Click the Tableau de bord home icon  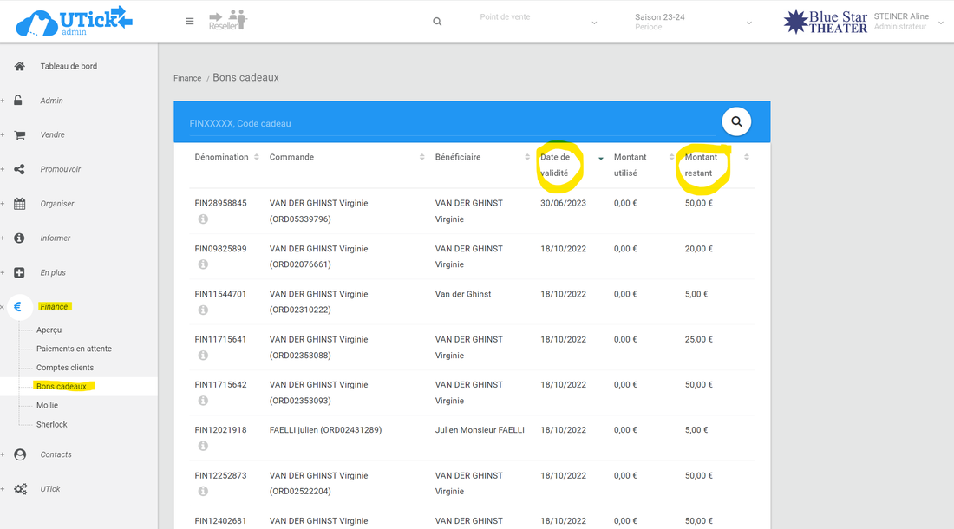tap(19, 66)
